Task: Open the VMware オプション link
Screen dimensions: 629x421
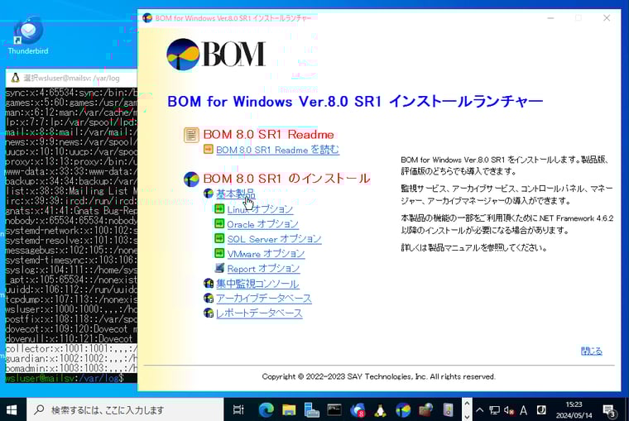Action: (x=266, y=254)
